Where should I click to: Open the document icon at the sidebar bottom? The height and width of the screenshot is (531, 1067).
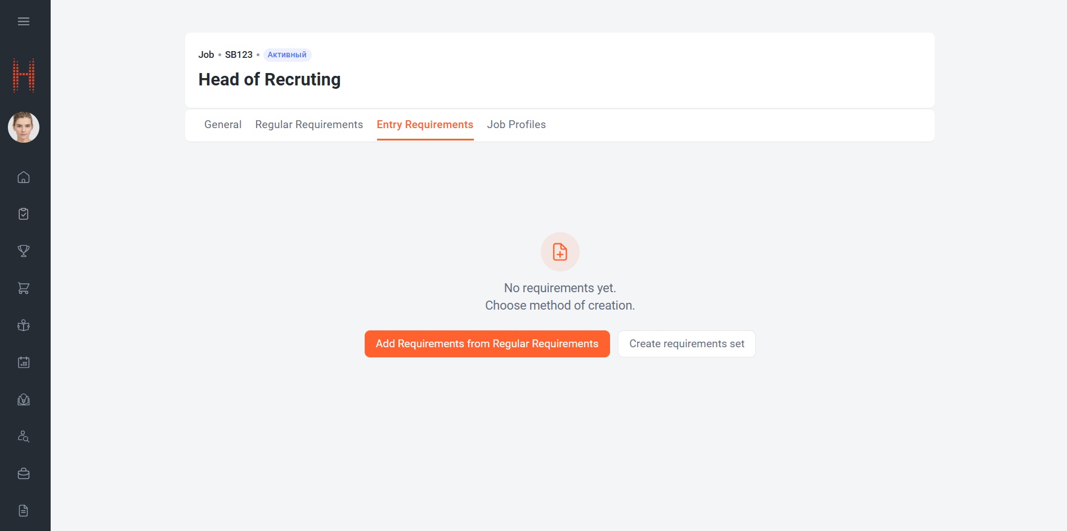(x=24, y=511)
